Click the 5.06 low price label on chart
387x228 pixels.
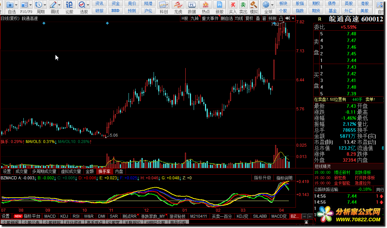114,135
